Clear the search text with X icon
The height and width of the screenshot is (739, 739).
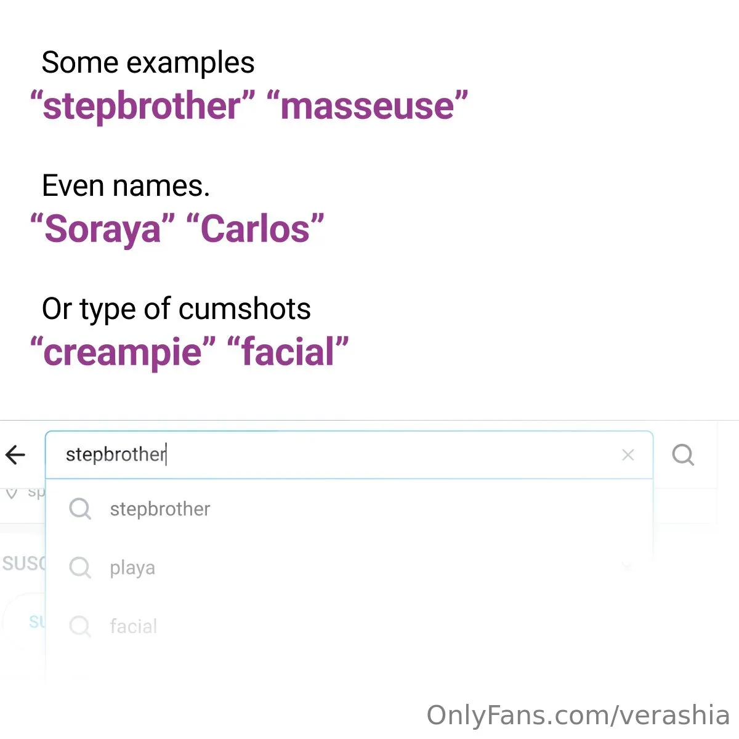628,455
